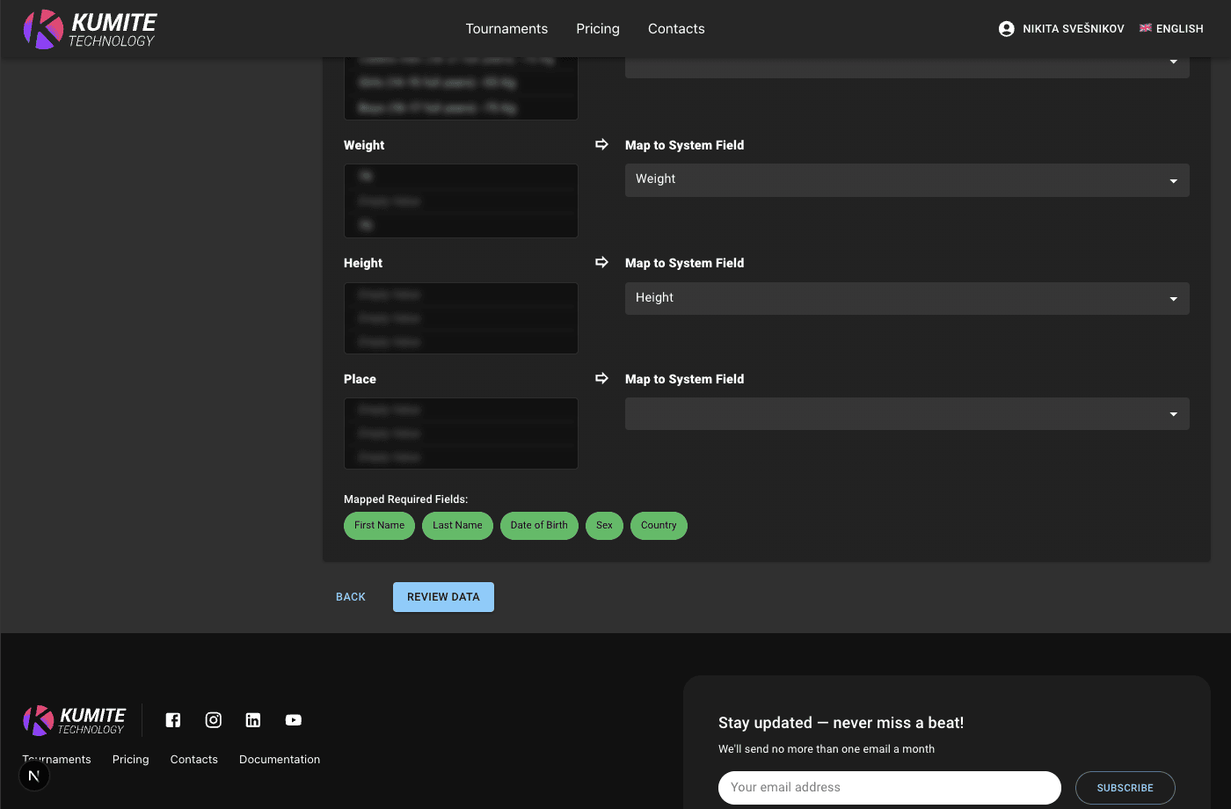
Task: Click the round N badge at bottom left
Action: pyautogui.click(x=34, y=776)
